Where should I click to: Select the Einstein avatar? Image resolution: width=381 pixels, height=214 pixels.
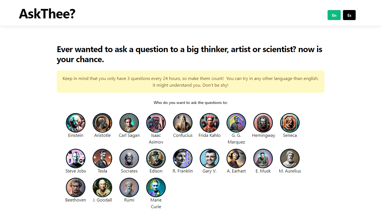pos(76,123)
